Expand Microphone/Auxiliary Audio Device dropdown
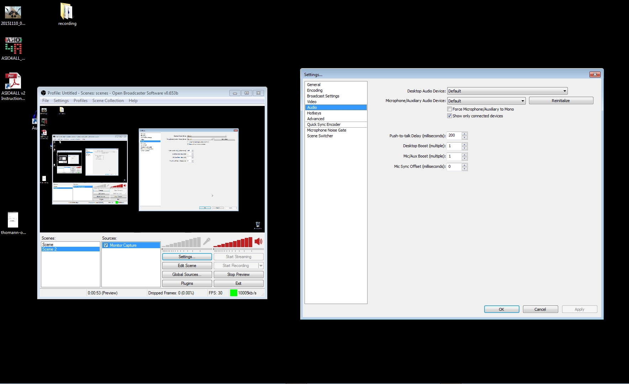Viewport: 629px width, 384px height. click(522, 101)
